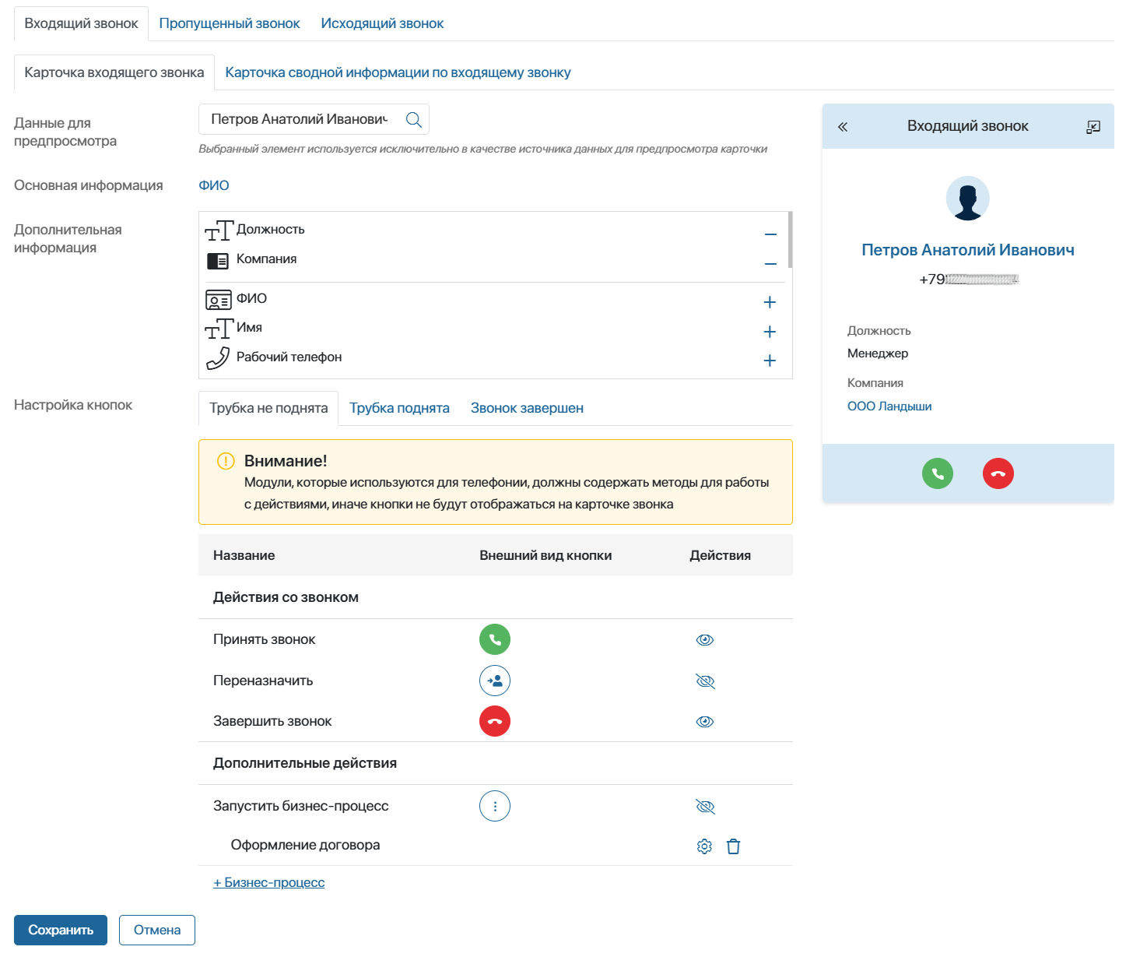Remove the Компания field with minus icon
The image size is (1126, 957).
(770, 264)
